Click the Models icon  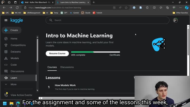(x=6, y=58)
